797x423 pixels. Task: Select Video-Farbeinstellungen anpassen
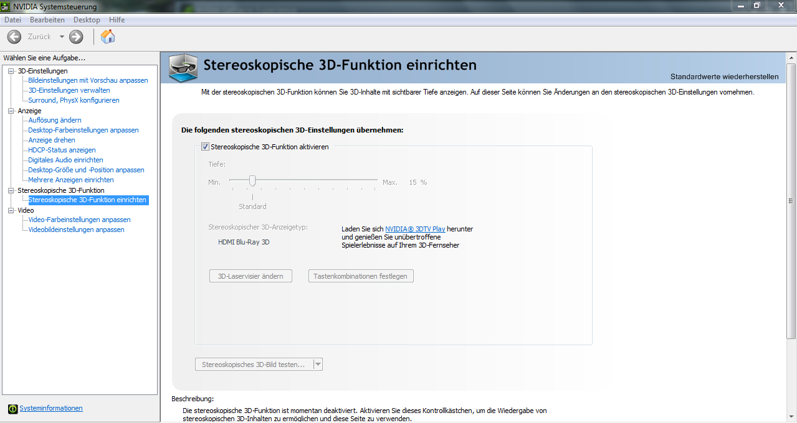coord(79,220)
